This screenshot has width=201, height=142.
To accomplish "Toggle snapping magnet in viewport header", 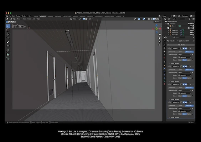I will coord(84,19).
